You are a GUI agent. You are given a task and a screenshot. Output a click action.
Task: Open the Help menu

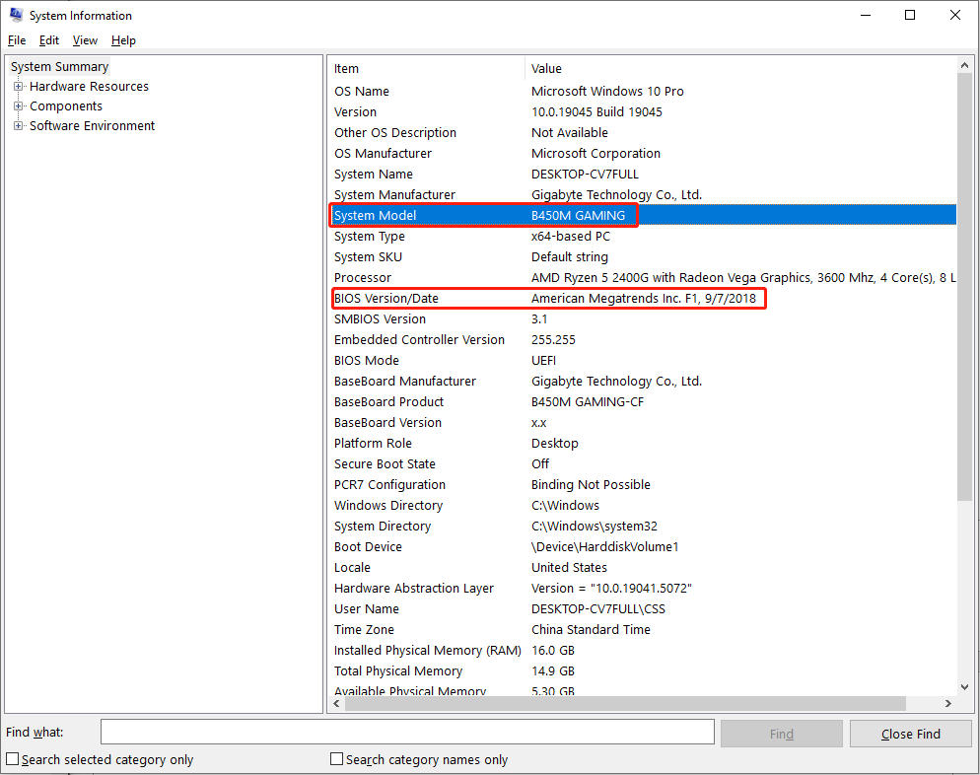(x=123, y=40)
